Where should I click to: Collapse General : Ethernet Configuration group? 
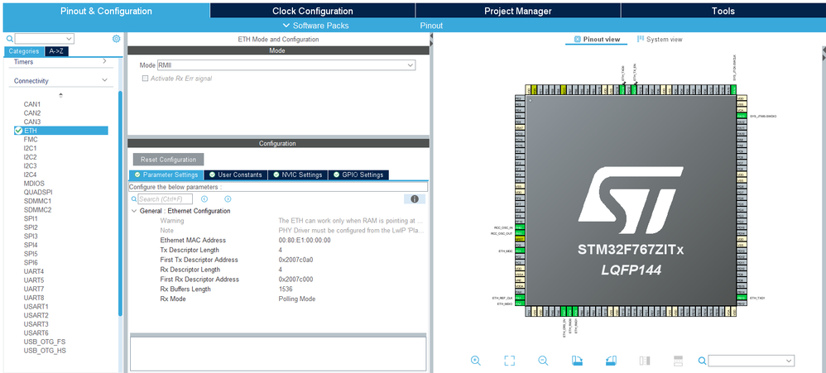coord(134,211)
